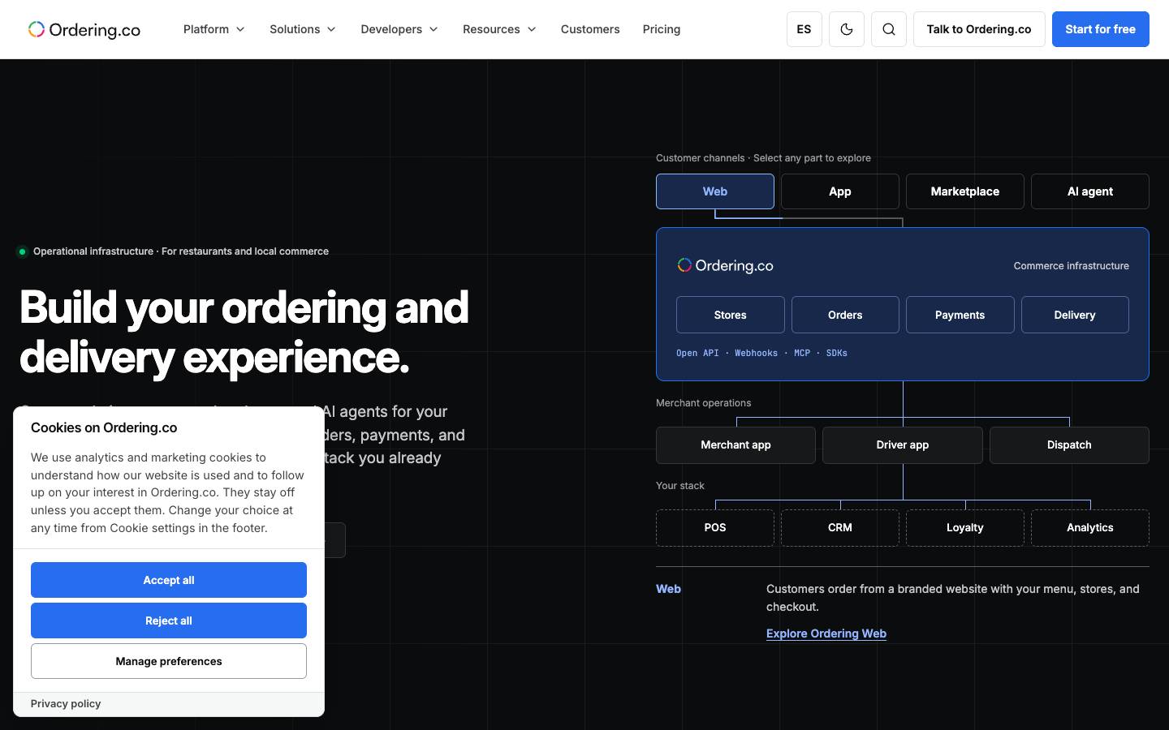Go to the Customers page
This screenshot has width=1169, height=730.
pos(590,29)
